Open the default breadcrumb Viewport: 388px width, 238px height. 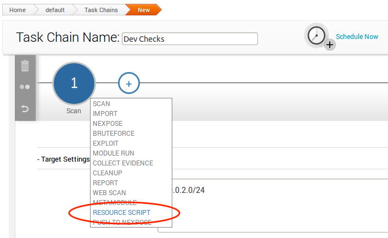point(54,10)
